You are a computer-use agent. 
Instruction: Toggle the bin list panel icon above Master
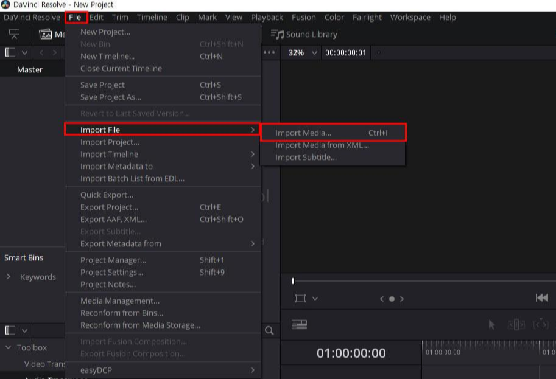coord(10,53)
